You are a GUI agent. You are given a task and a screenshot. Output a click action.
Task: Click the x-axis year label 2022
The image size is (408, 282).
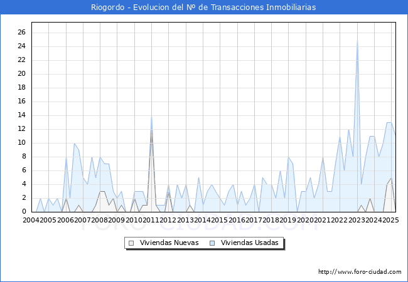coord(340,220)
